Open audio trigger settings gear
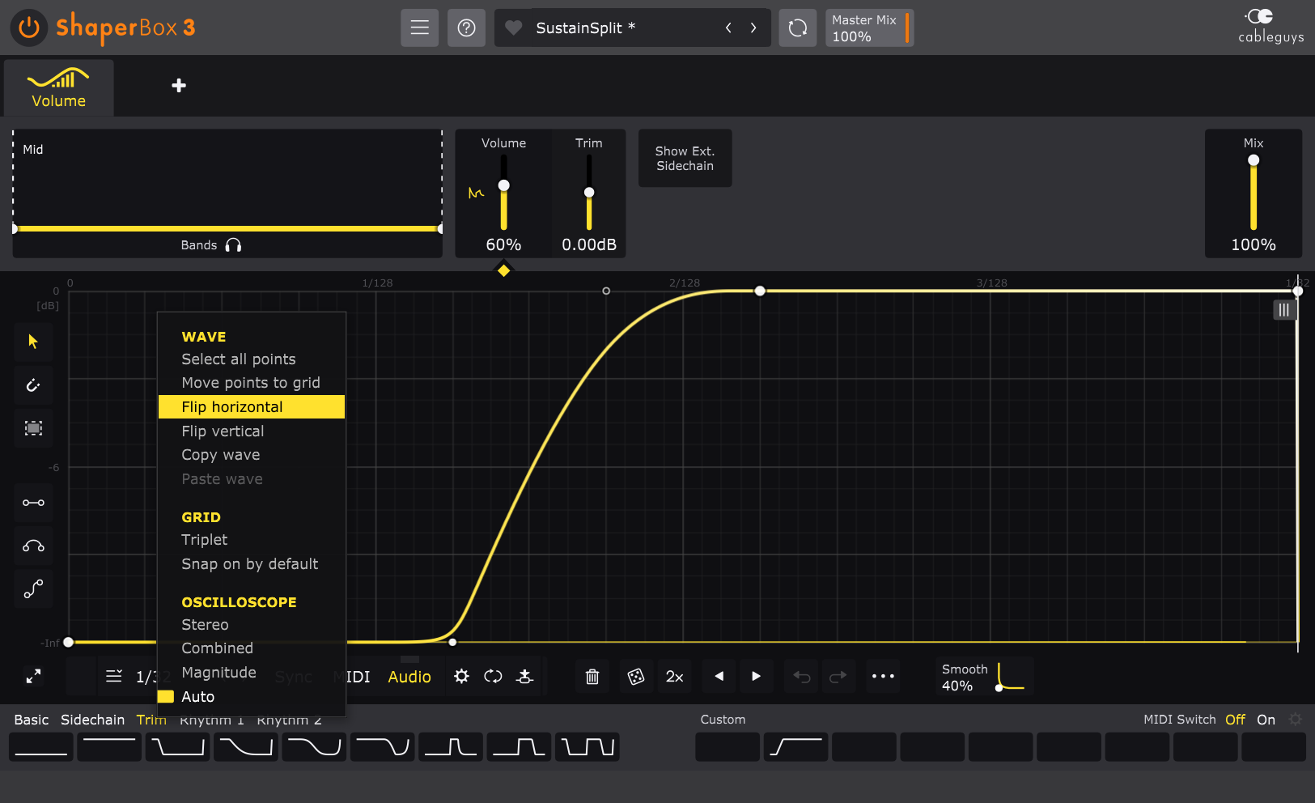Viewport: 1315px width, 803px height. pos(461,676)
